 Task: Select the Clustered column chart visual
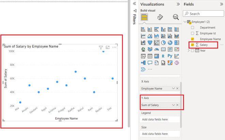pyautogui.click(x=163, y=29)
